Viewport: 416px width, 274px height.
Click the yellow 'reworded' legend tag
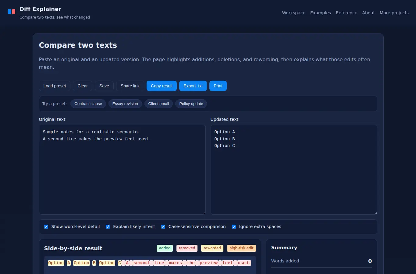[212, 248]
